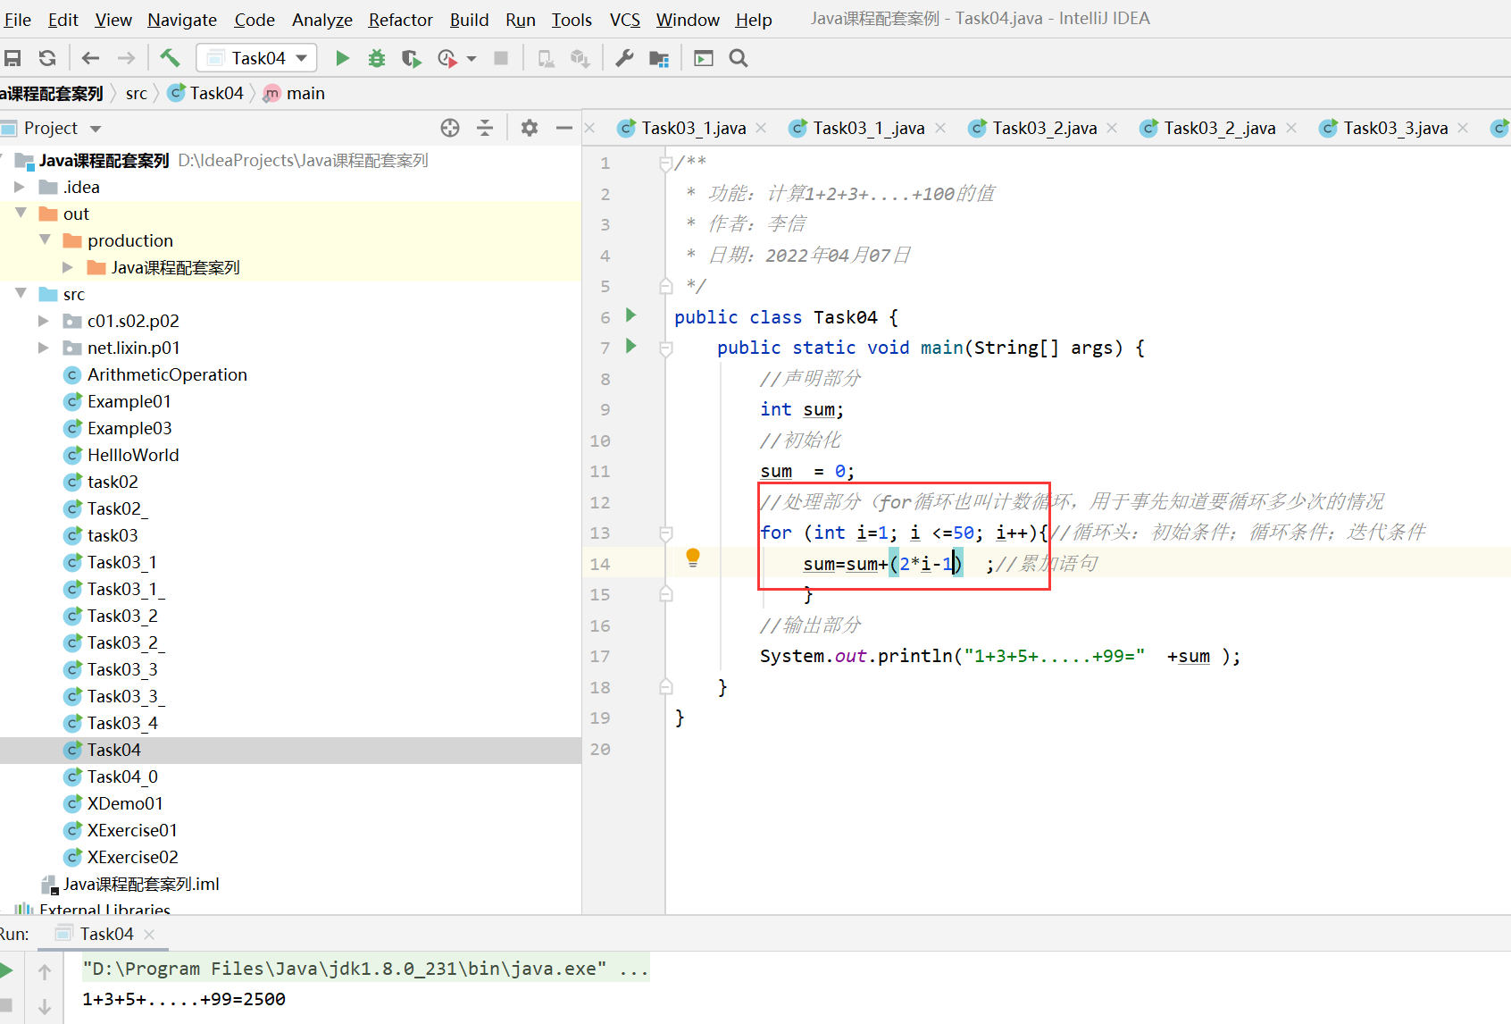Open the Refactor menu
Viewport: 1511px width, 1024px height.
400,19
